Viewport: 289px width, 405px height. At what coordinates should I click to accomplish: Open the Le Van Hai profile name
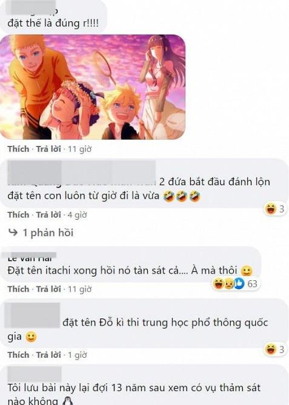30,258
